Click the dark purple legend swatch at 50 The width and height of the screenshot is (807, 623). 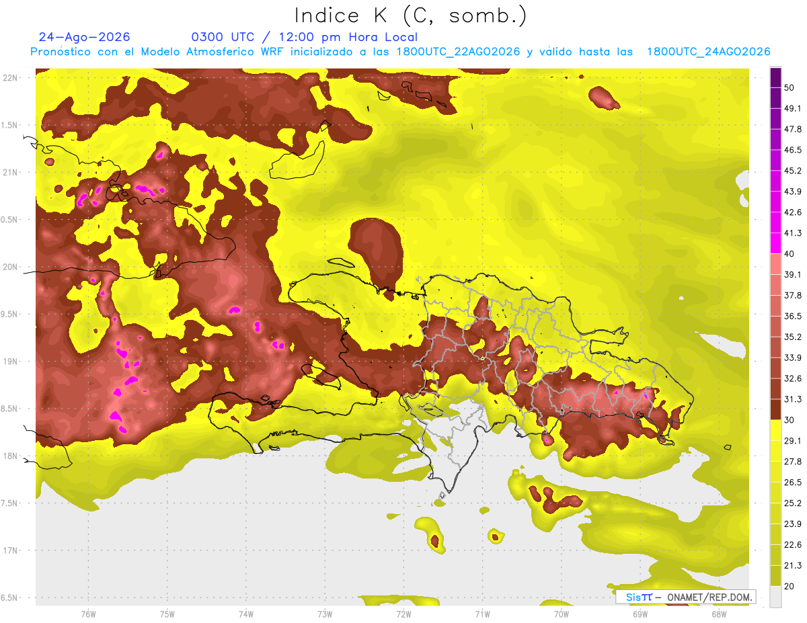coord(775,77)
